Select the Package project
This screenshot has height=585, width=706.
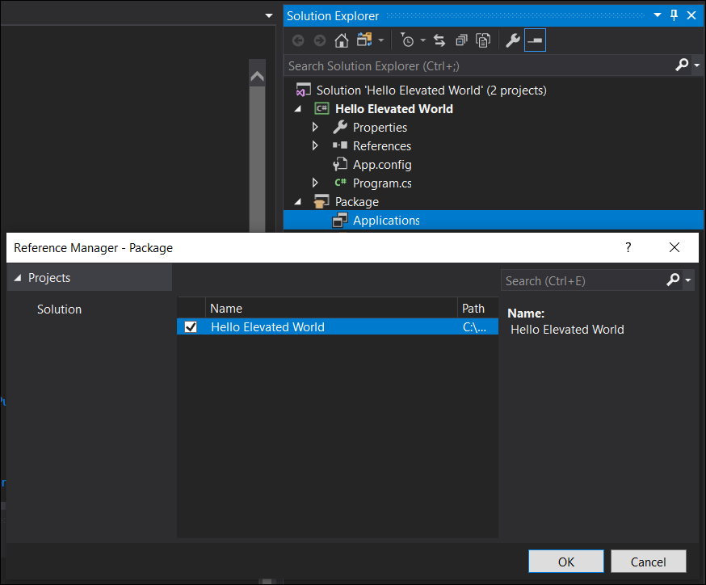(x=356, y=202)
